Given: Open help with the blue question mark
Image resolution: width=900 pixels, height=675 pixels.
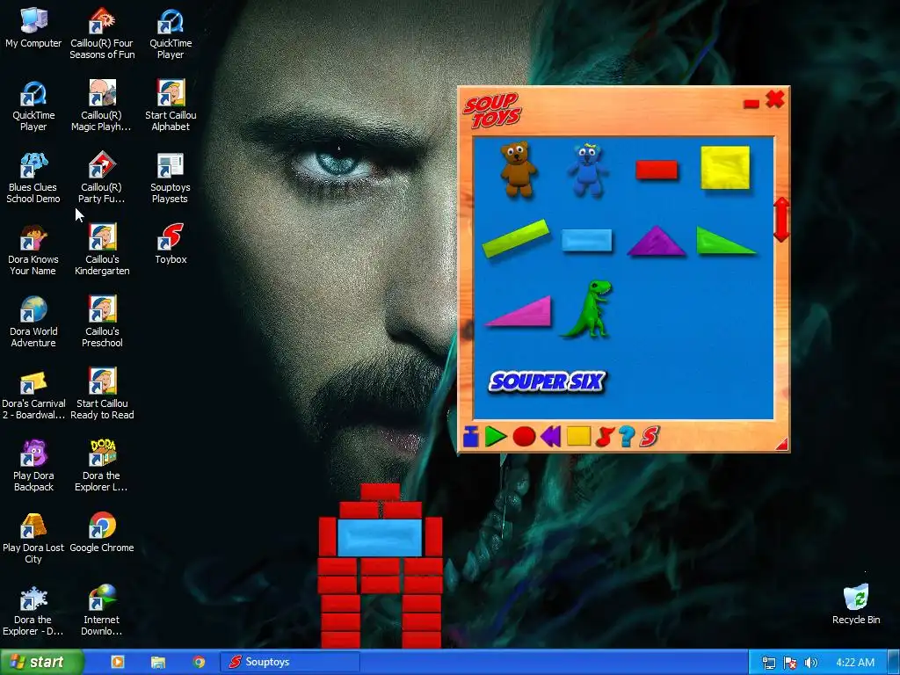Looking at the screenshot, I should (x=627, y=436).
